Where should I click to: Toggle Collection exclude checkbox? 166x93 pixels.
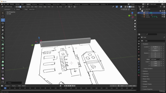tap(160, 11)
